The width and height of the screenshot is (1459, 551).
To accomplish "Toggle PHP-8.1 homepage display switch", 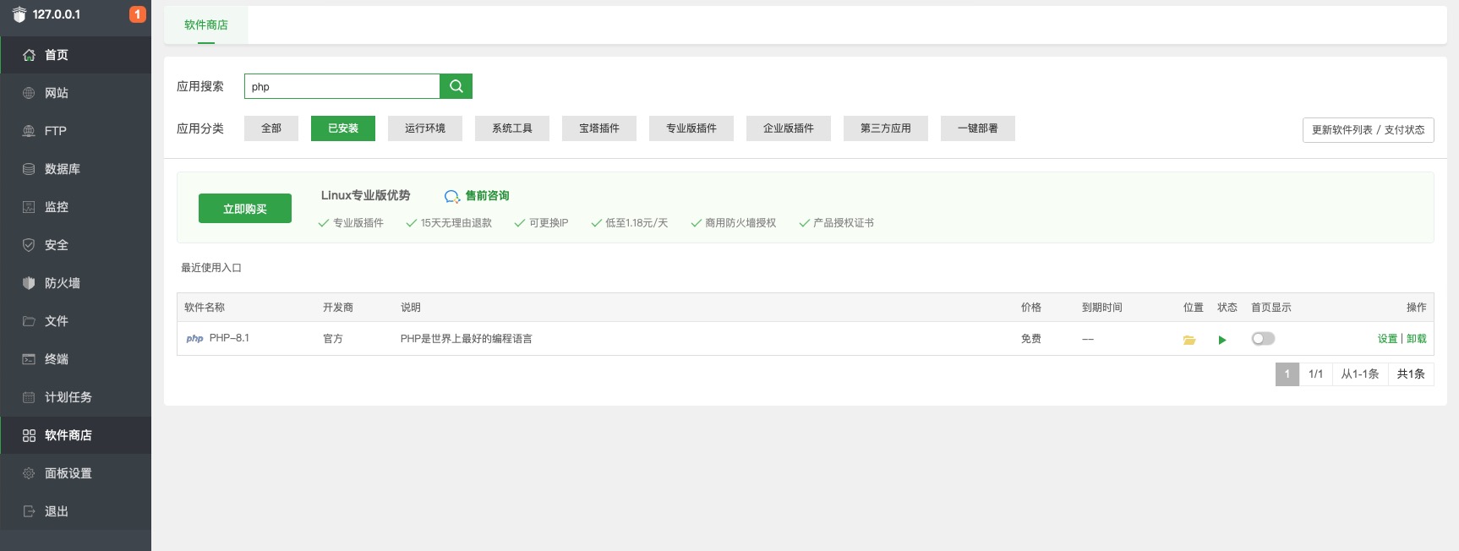I will click(x=1263, y=339).
